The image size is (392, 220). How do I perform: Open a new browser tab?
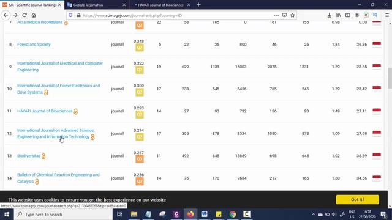198,5
